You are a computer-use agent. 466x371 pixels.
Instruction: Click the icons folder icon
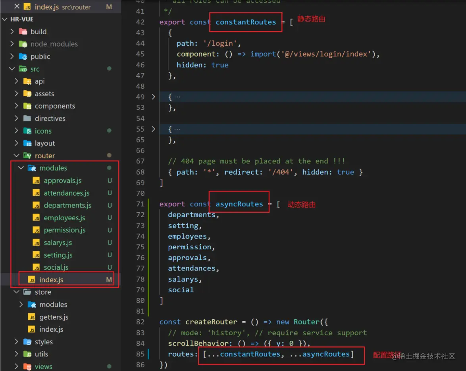[x=27, y=131]
